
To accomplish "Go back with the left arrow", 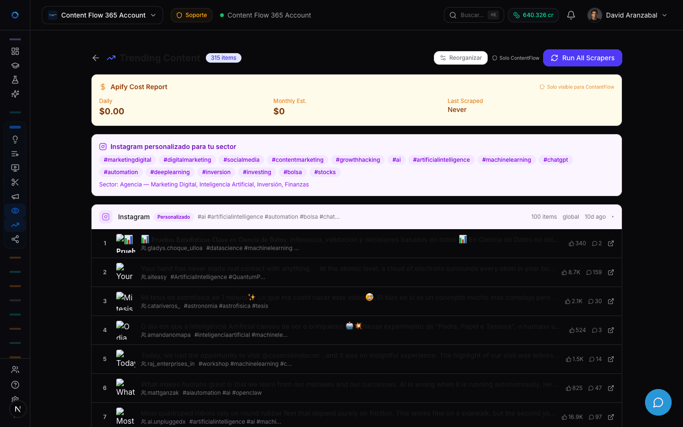I will (x=96, y=58).
